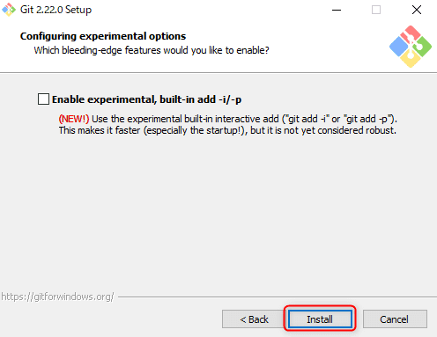
Task: Click the 'Which bleeding-edge features' subtitle
Action: coord(152,50)
